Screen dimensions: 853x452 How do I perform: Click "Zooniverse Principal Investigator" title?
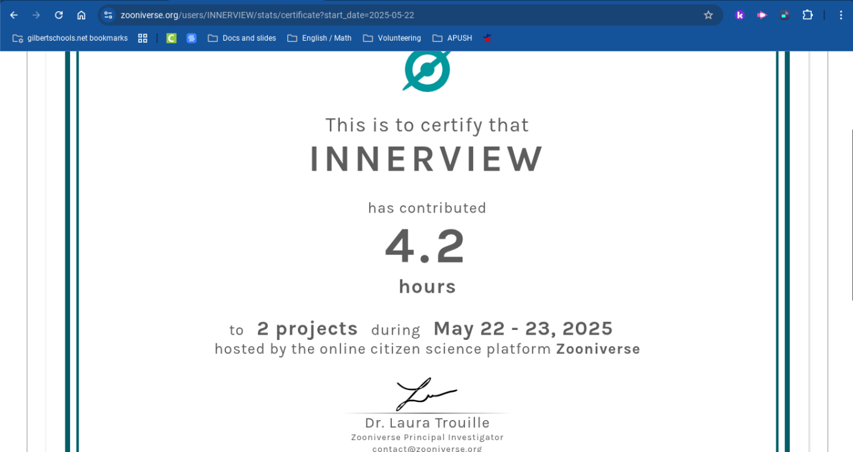click(x=427, y=437)
